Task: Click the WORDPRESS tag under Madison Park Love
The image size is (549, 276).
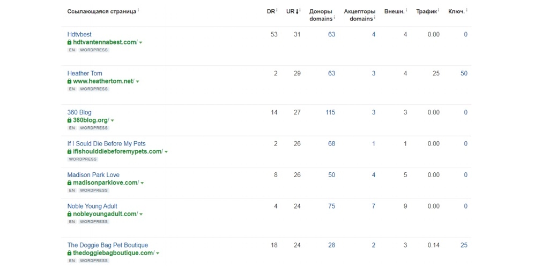Action: (94, 190)
